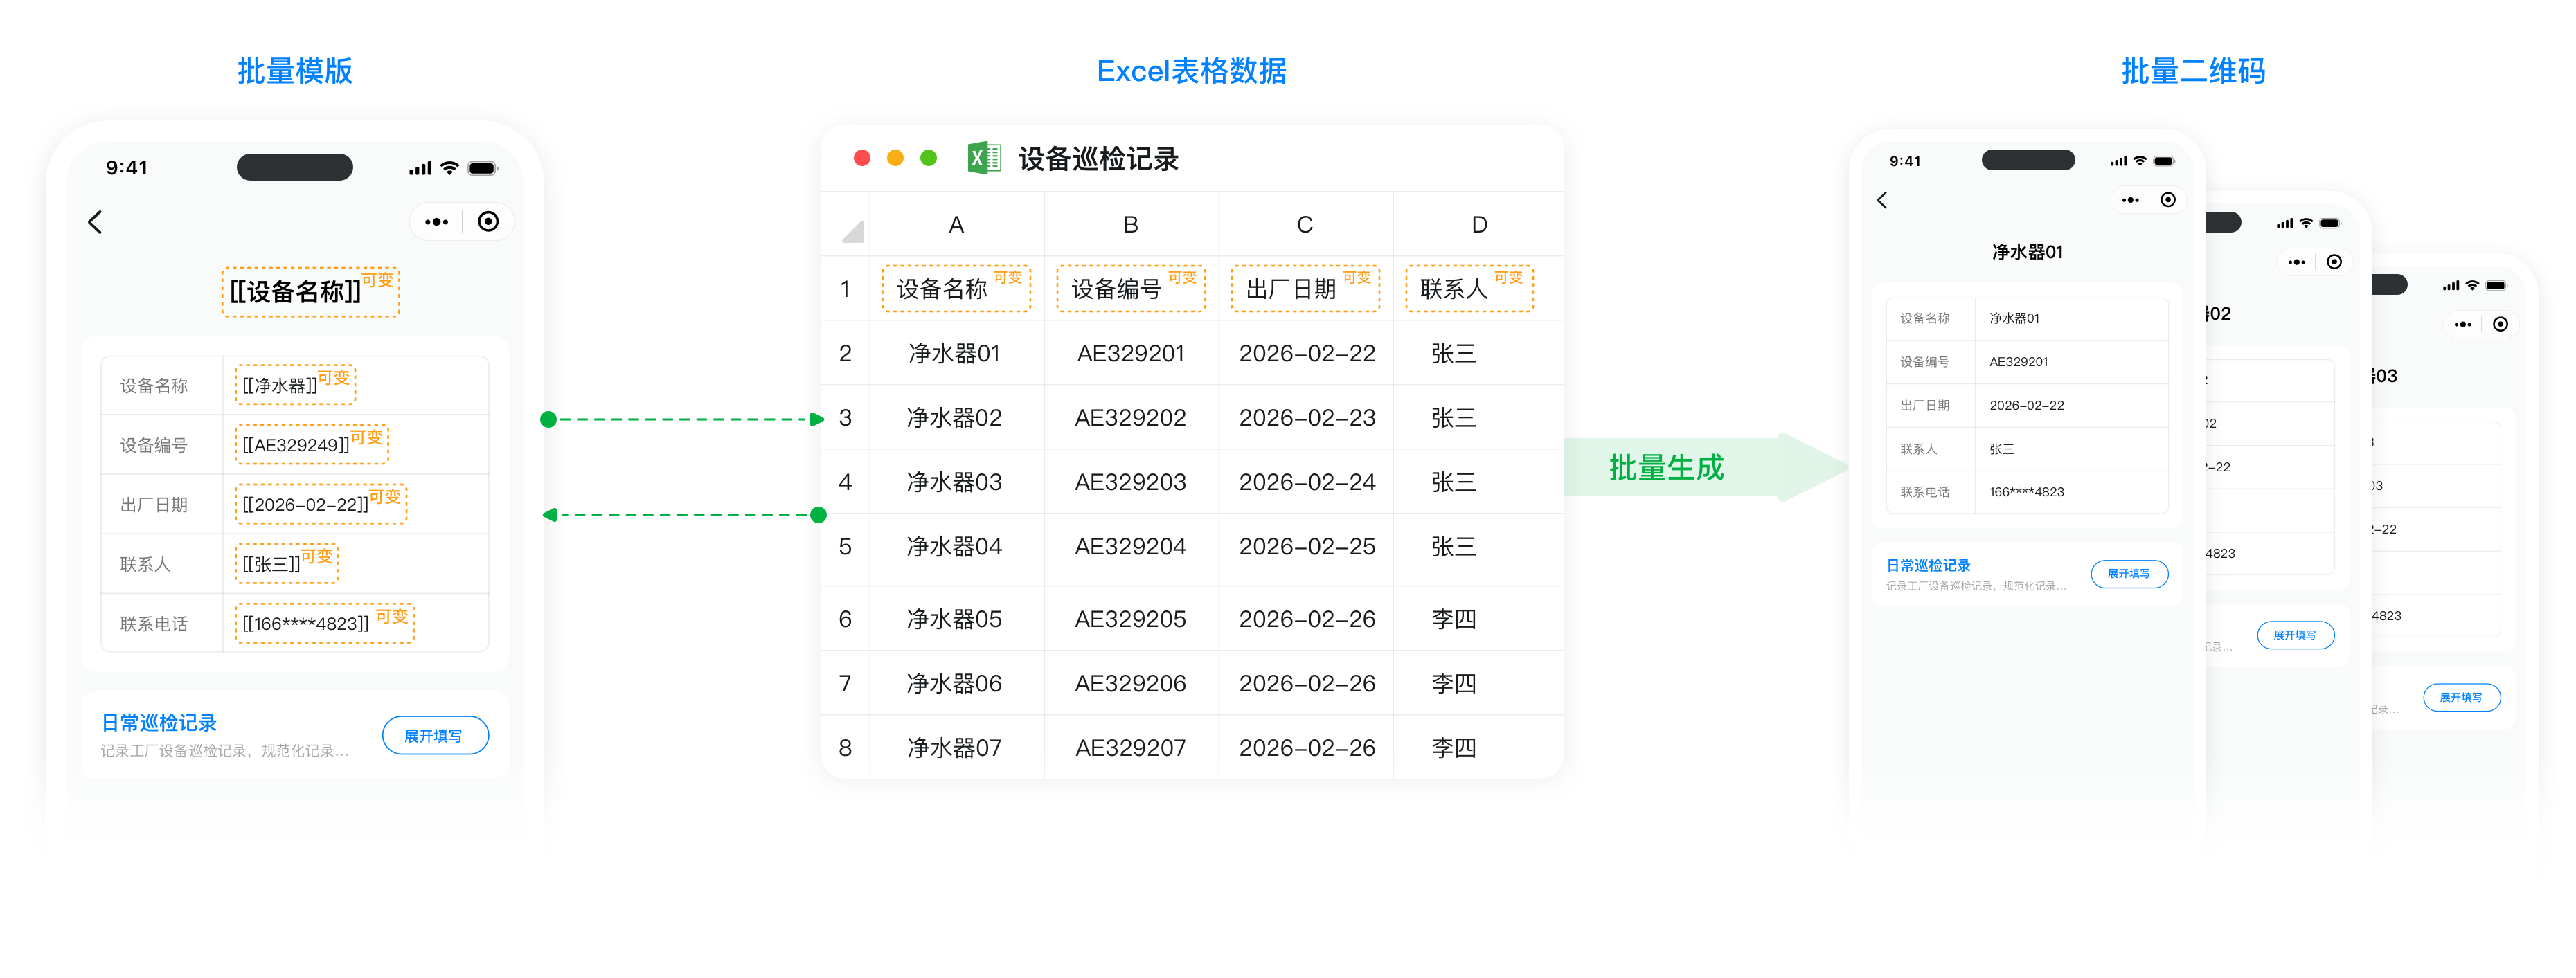Click 166****4823 value in the 净水器01 phone

pyautogui.click(x=2026, y=492)
